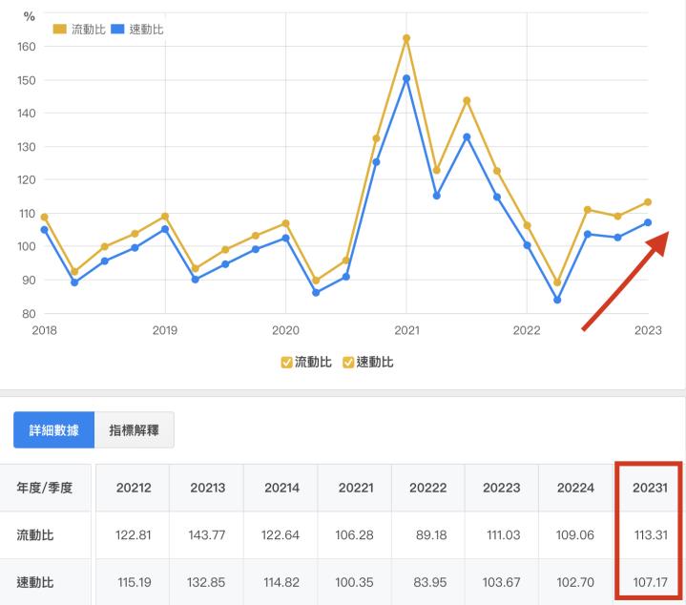The width and height of the screenshot is (686, 605).
Task: Click the yellow 流動比 legend swatch above chart
Action: pos(60,30)
